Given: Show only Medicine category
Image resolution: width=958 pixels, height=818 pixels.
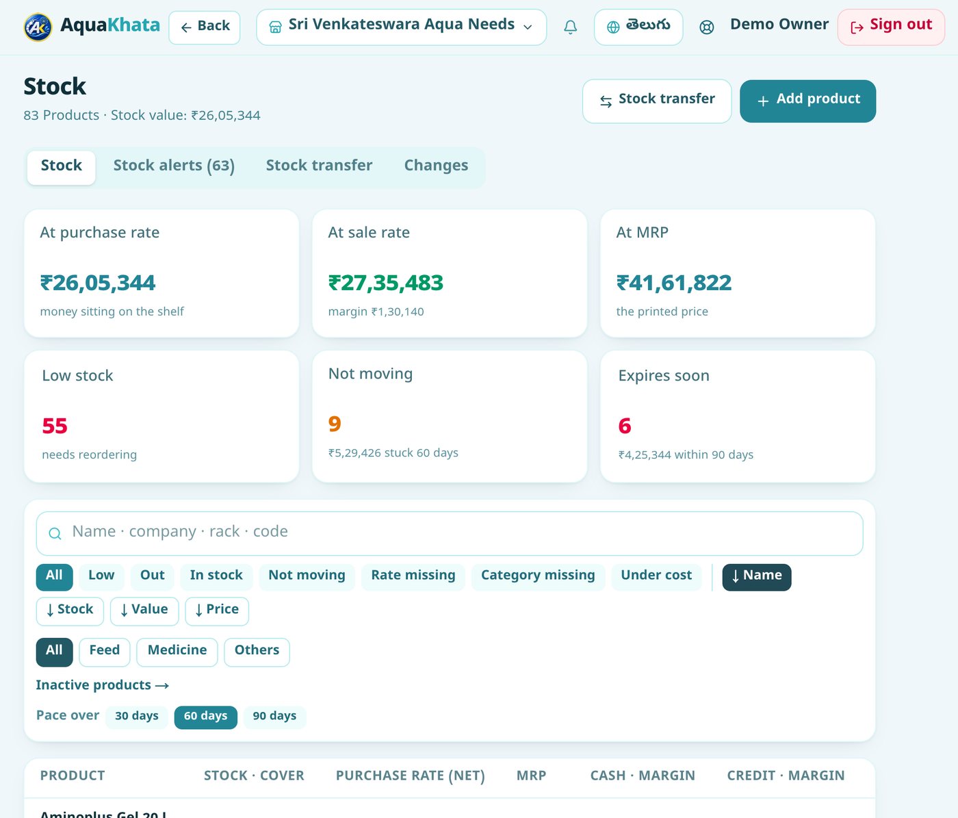Looking at the screenshot, I should [x=177, y=652].
